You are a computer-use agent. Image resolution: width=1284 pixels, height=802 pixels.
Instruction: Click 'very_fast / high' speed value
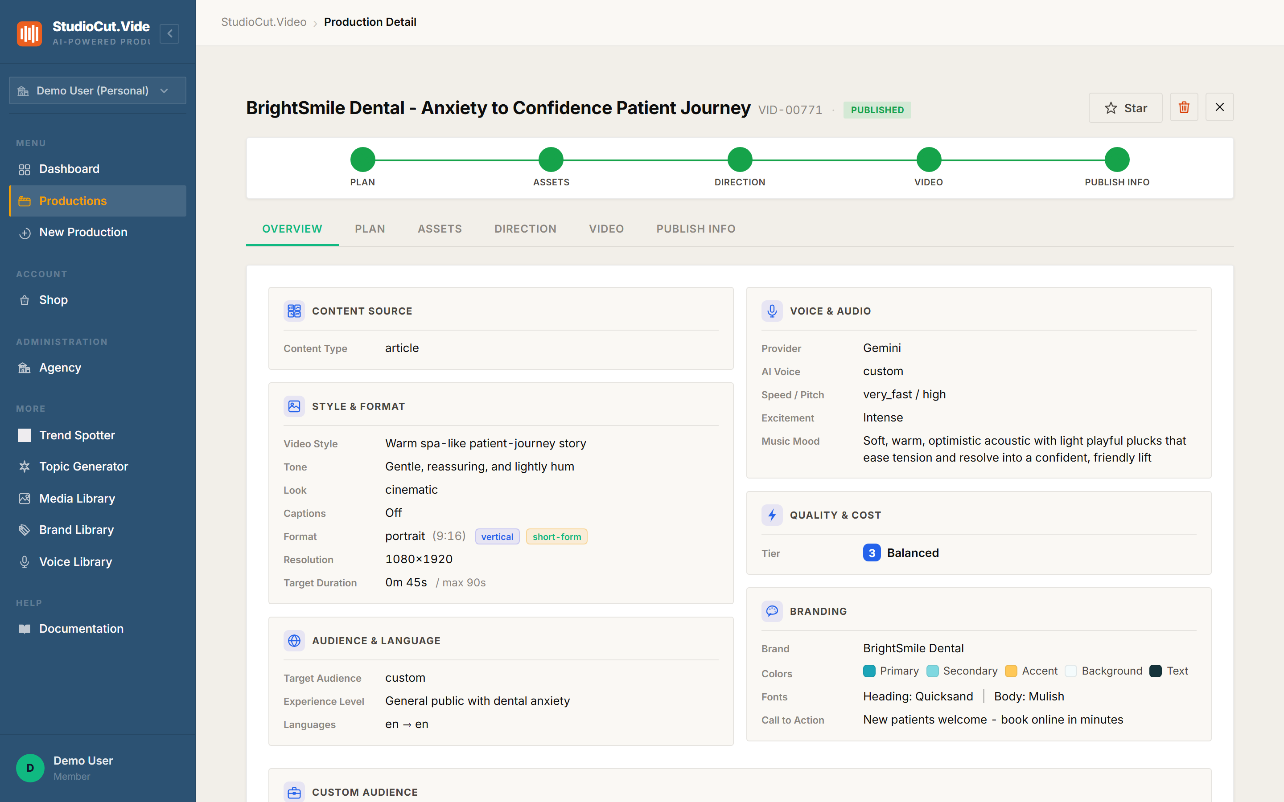904,395
